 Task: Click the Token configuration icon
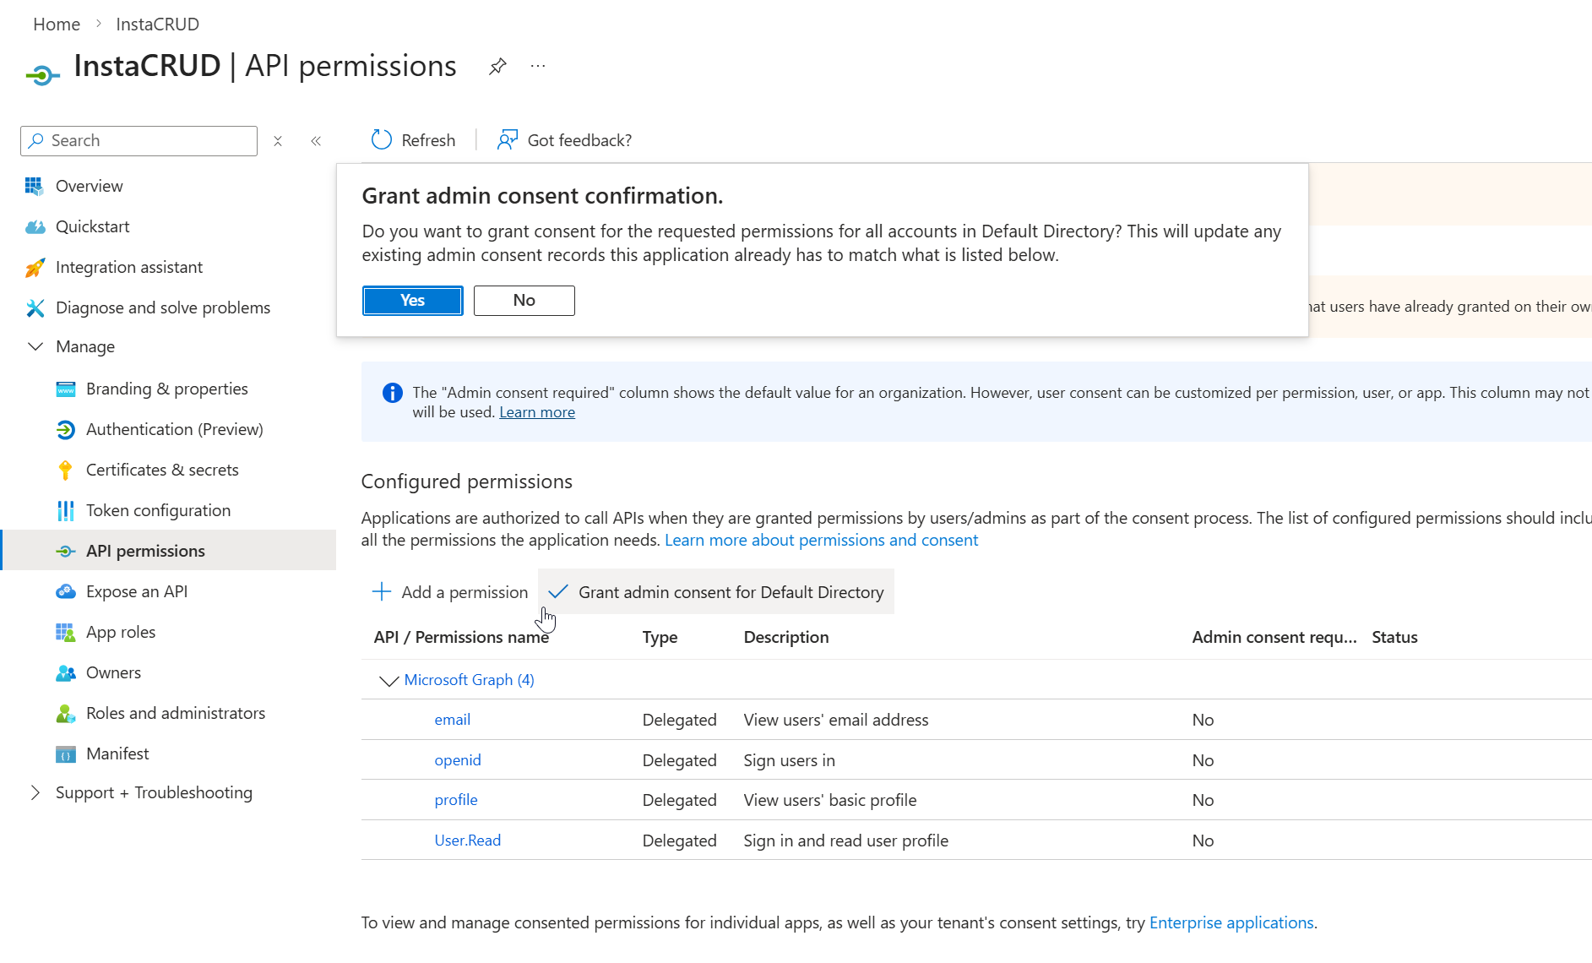66,510
